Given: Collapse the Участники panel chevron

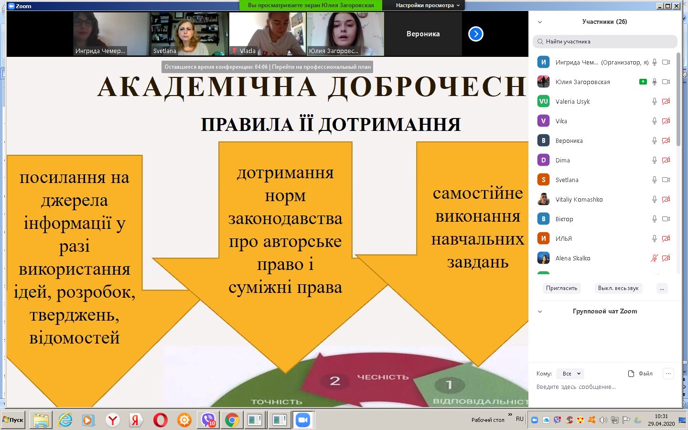Looking at the screenshot, I should [540, 22].
